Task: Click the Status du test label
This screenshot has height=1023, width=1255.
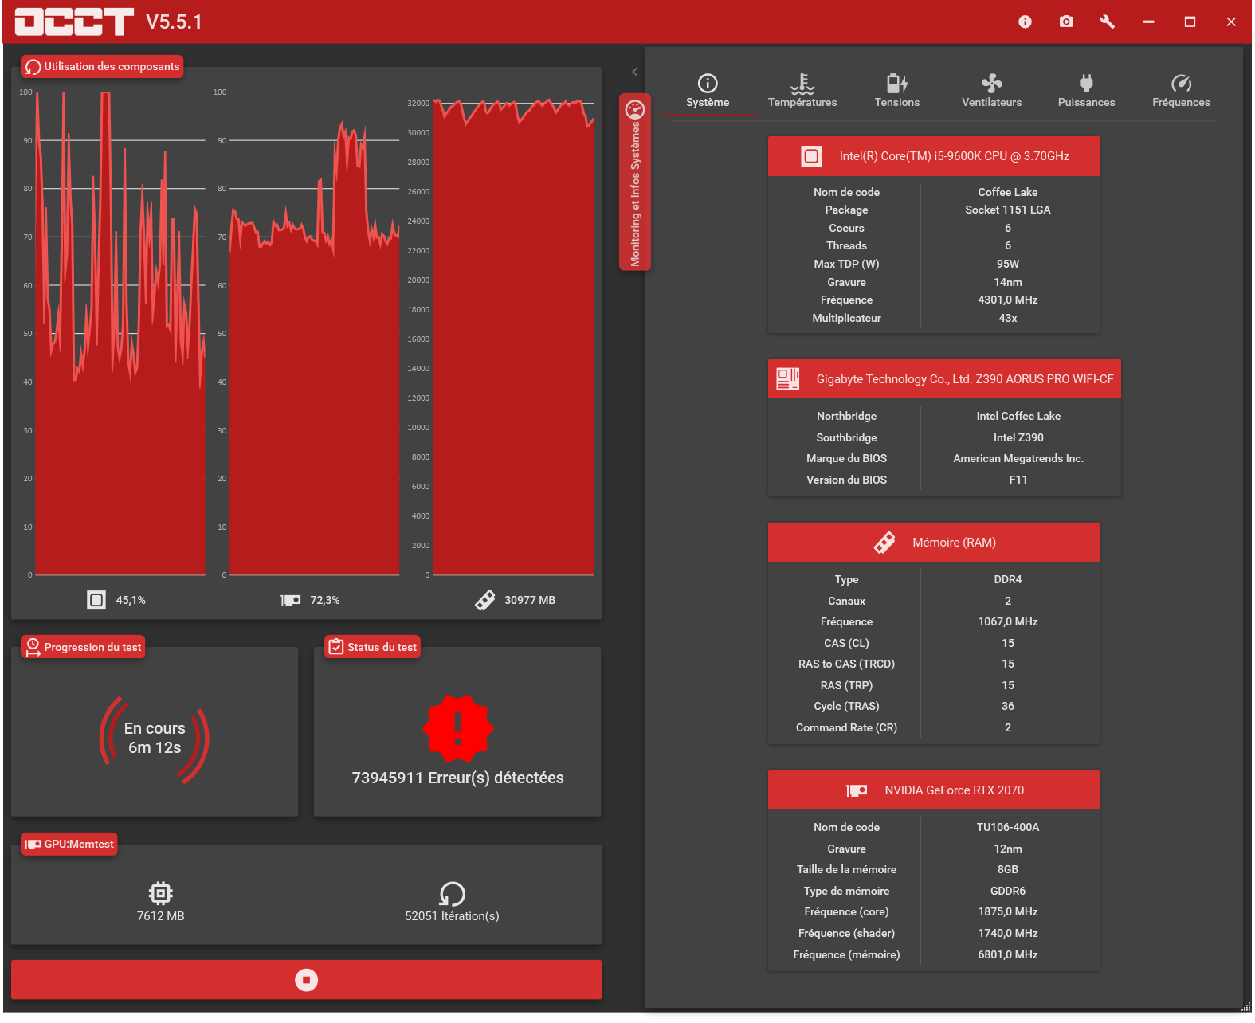Action: coord(372,647)
